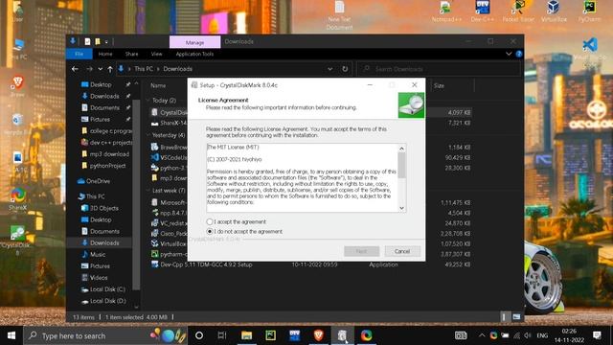613x345 pixels.
Task: Go up one folder level arrow
Action: click(110, 69)
